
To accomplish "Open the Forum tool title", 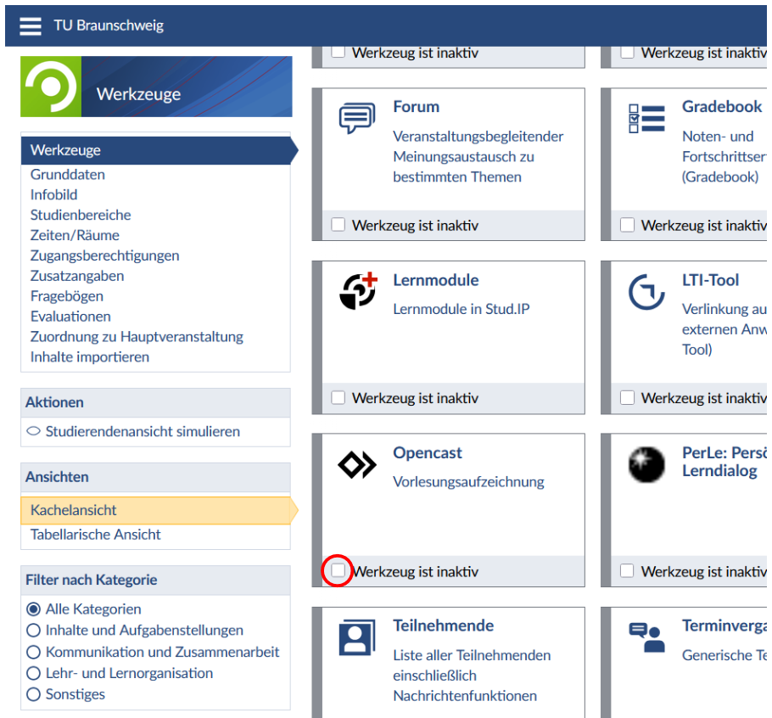I will (416, 107).
